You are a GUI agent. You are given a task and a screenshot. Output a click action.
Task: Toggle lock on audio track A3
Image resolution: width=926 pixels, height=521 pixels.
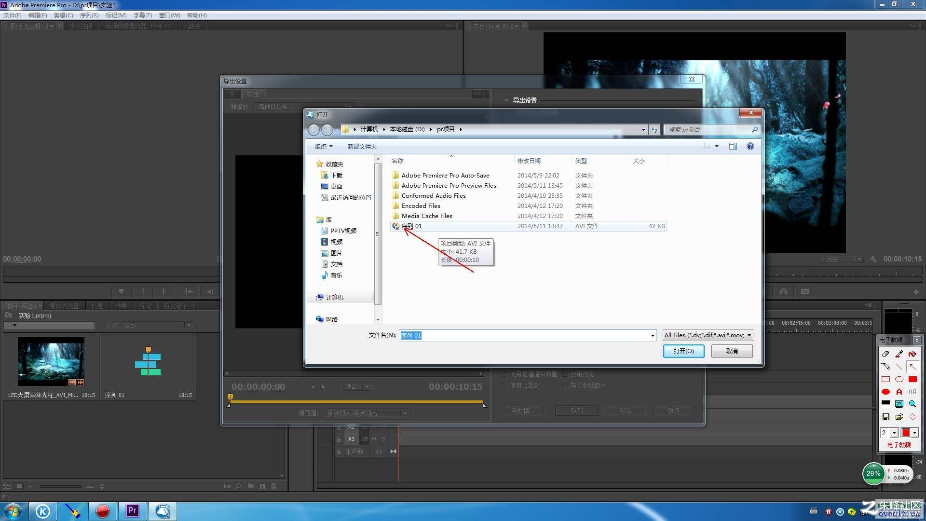(x=339, y=439)
